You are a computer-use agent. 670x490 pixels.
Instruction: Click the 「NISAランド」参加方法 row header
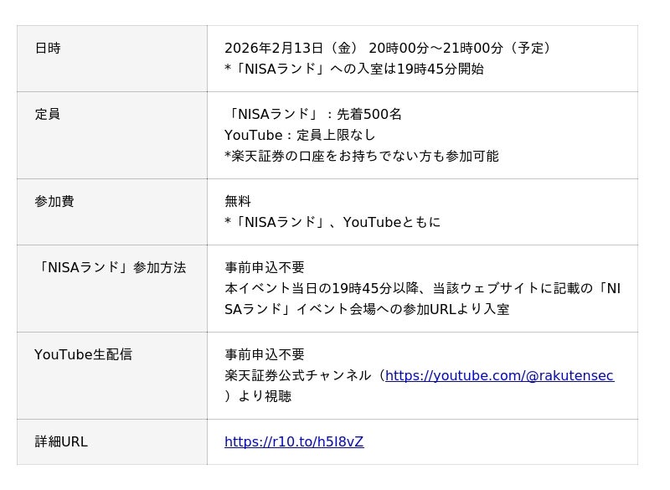pos(111,268)
